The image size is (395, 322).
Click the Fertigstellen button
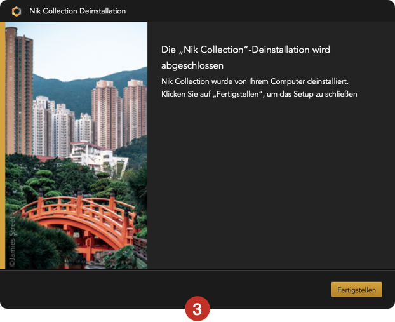pos(356,290)
